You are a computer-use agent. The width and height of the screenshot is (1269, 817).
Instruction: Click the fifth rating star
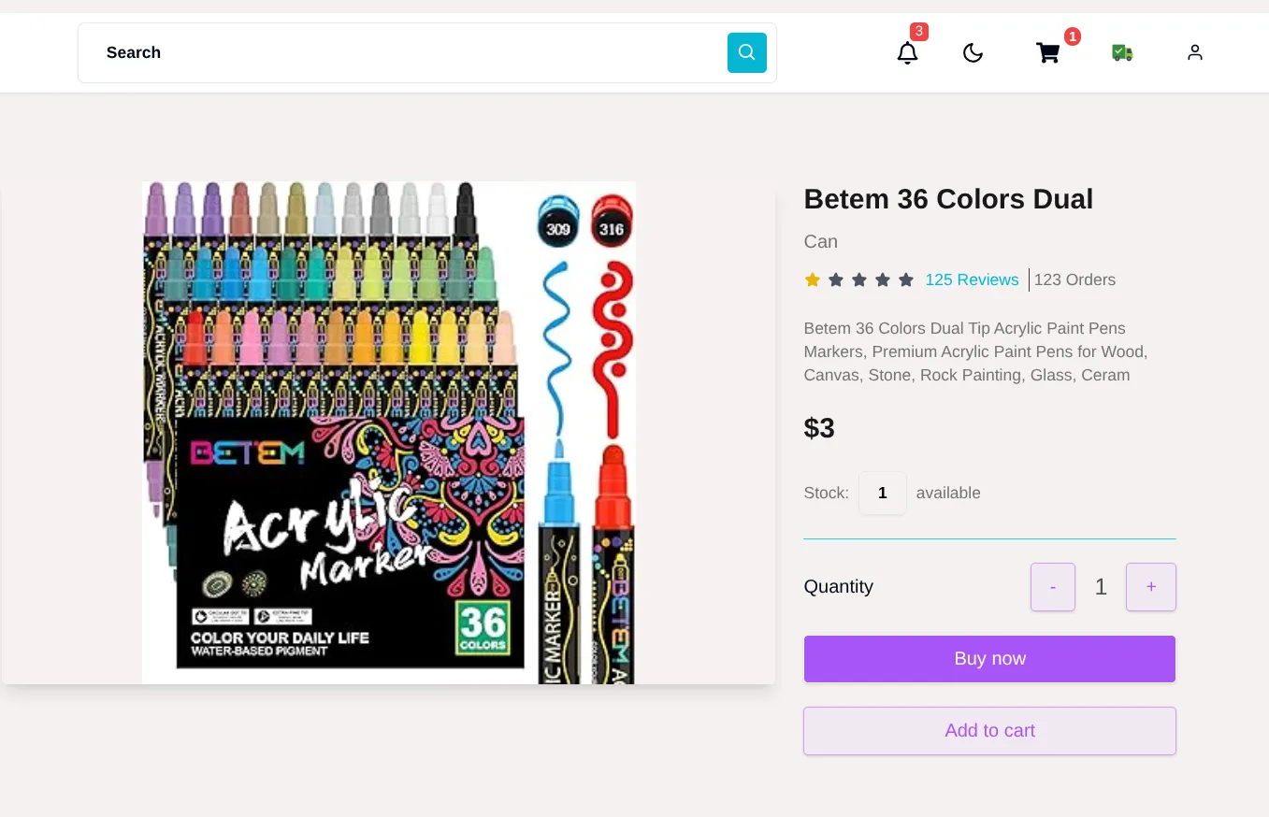click(906, 279)
